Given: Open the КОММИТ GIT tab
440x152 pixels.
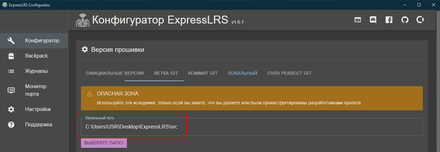Looking at the screenshot, I should pyautogui.click(x=203, y=73).
